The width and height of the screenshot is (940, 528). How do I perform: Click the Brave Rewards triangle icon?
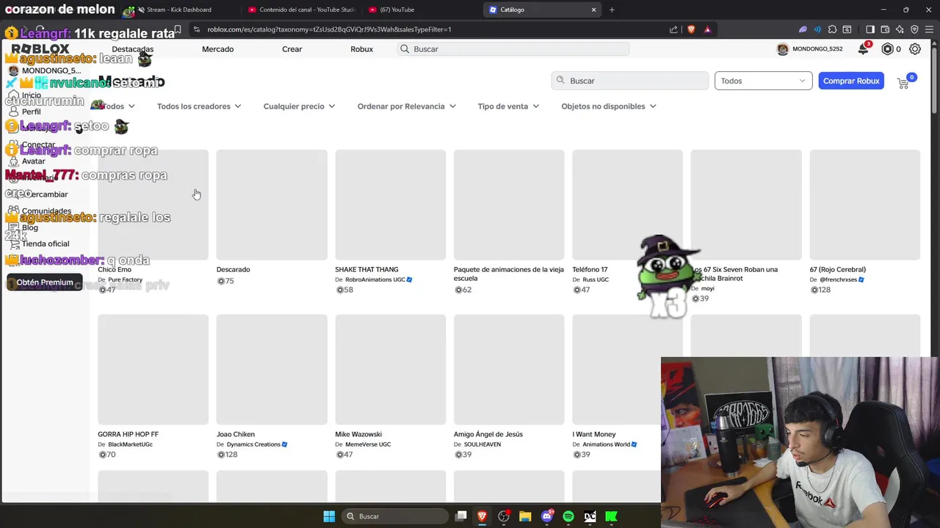point(707,29)
